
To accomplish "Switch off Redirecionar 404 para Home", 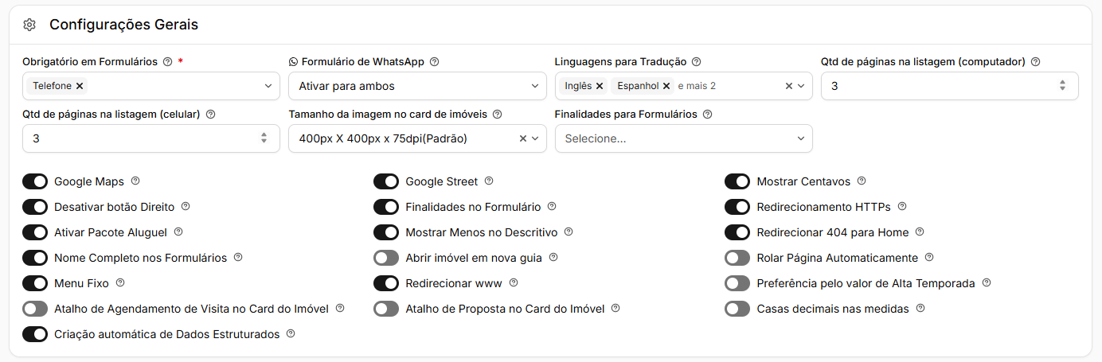I will pos(737,232).
